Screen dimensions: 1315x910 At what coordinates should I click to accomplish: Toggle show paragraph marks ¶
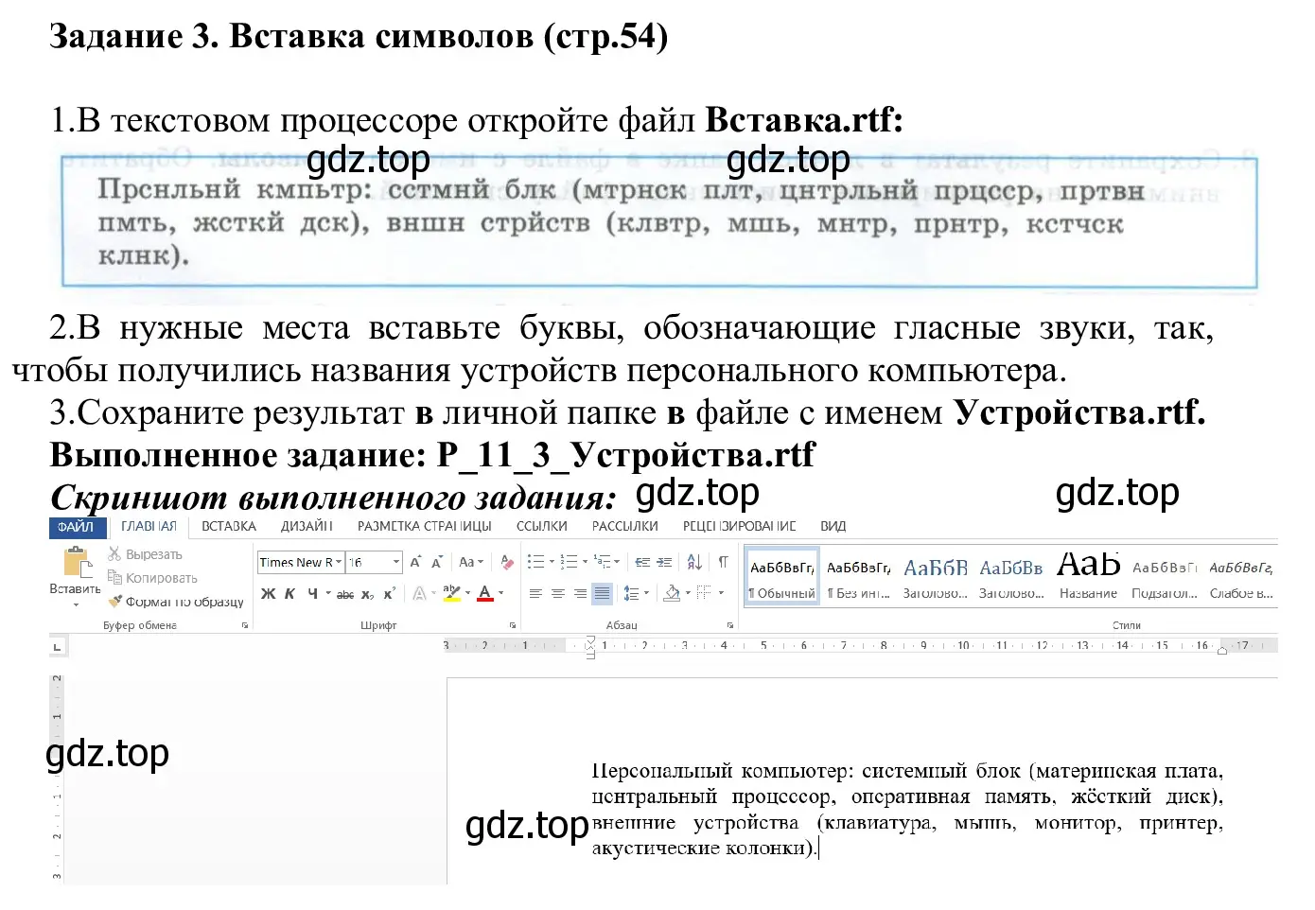coord(723,562)
